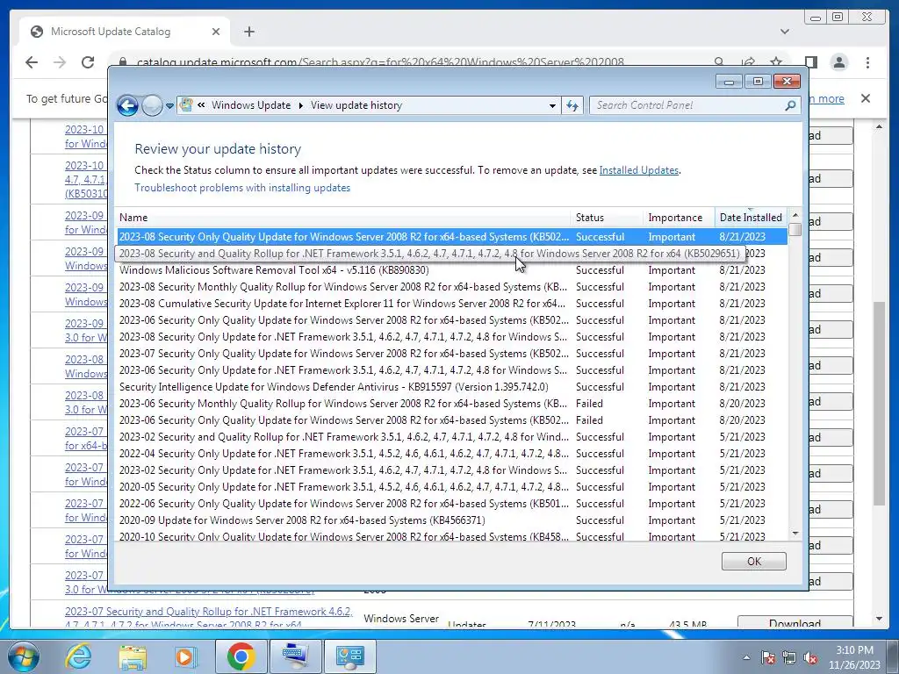The width and height of the screenshot is (899, 674).
Task: Select 2023-08 Security Only Quality Update row
Action: coord(452,237)
